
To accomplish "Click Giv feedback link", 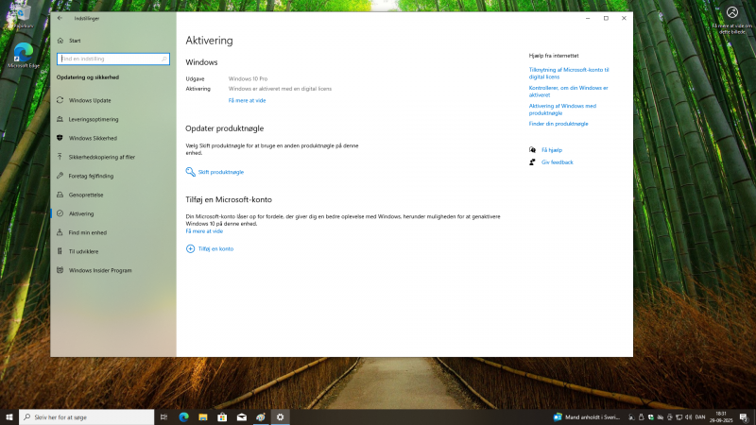I will [557, 162].
